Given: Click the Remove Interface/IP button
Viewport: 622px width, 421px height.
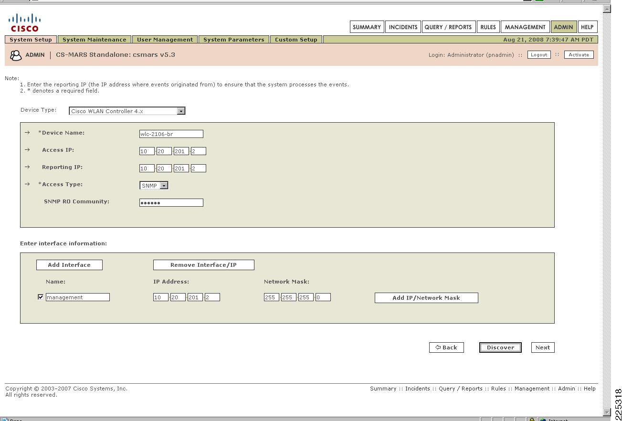Looking at the screenshot, I should (203, 265).
